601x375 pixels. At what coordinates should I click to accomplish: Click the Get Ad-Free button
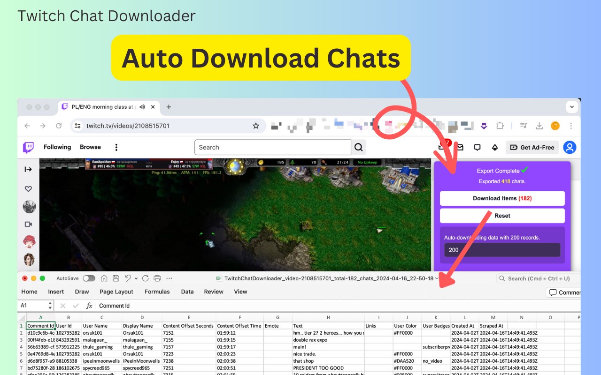point(532,147)
